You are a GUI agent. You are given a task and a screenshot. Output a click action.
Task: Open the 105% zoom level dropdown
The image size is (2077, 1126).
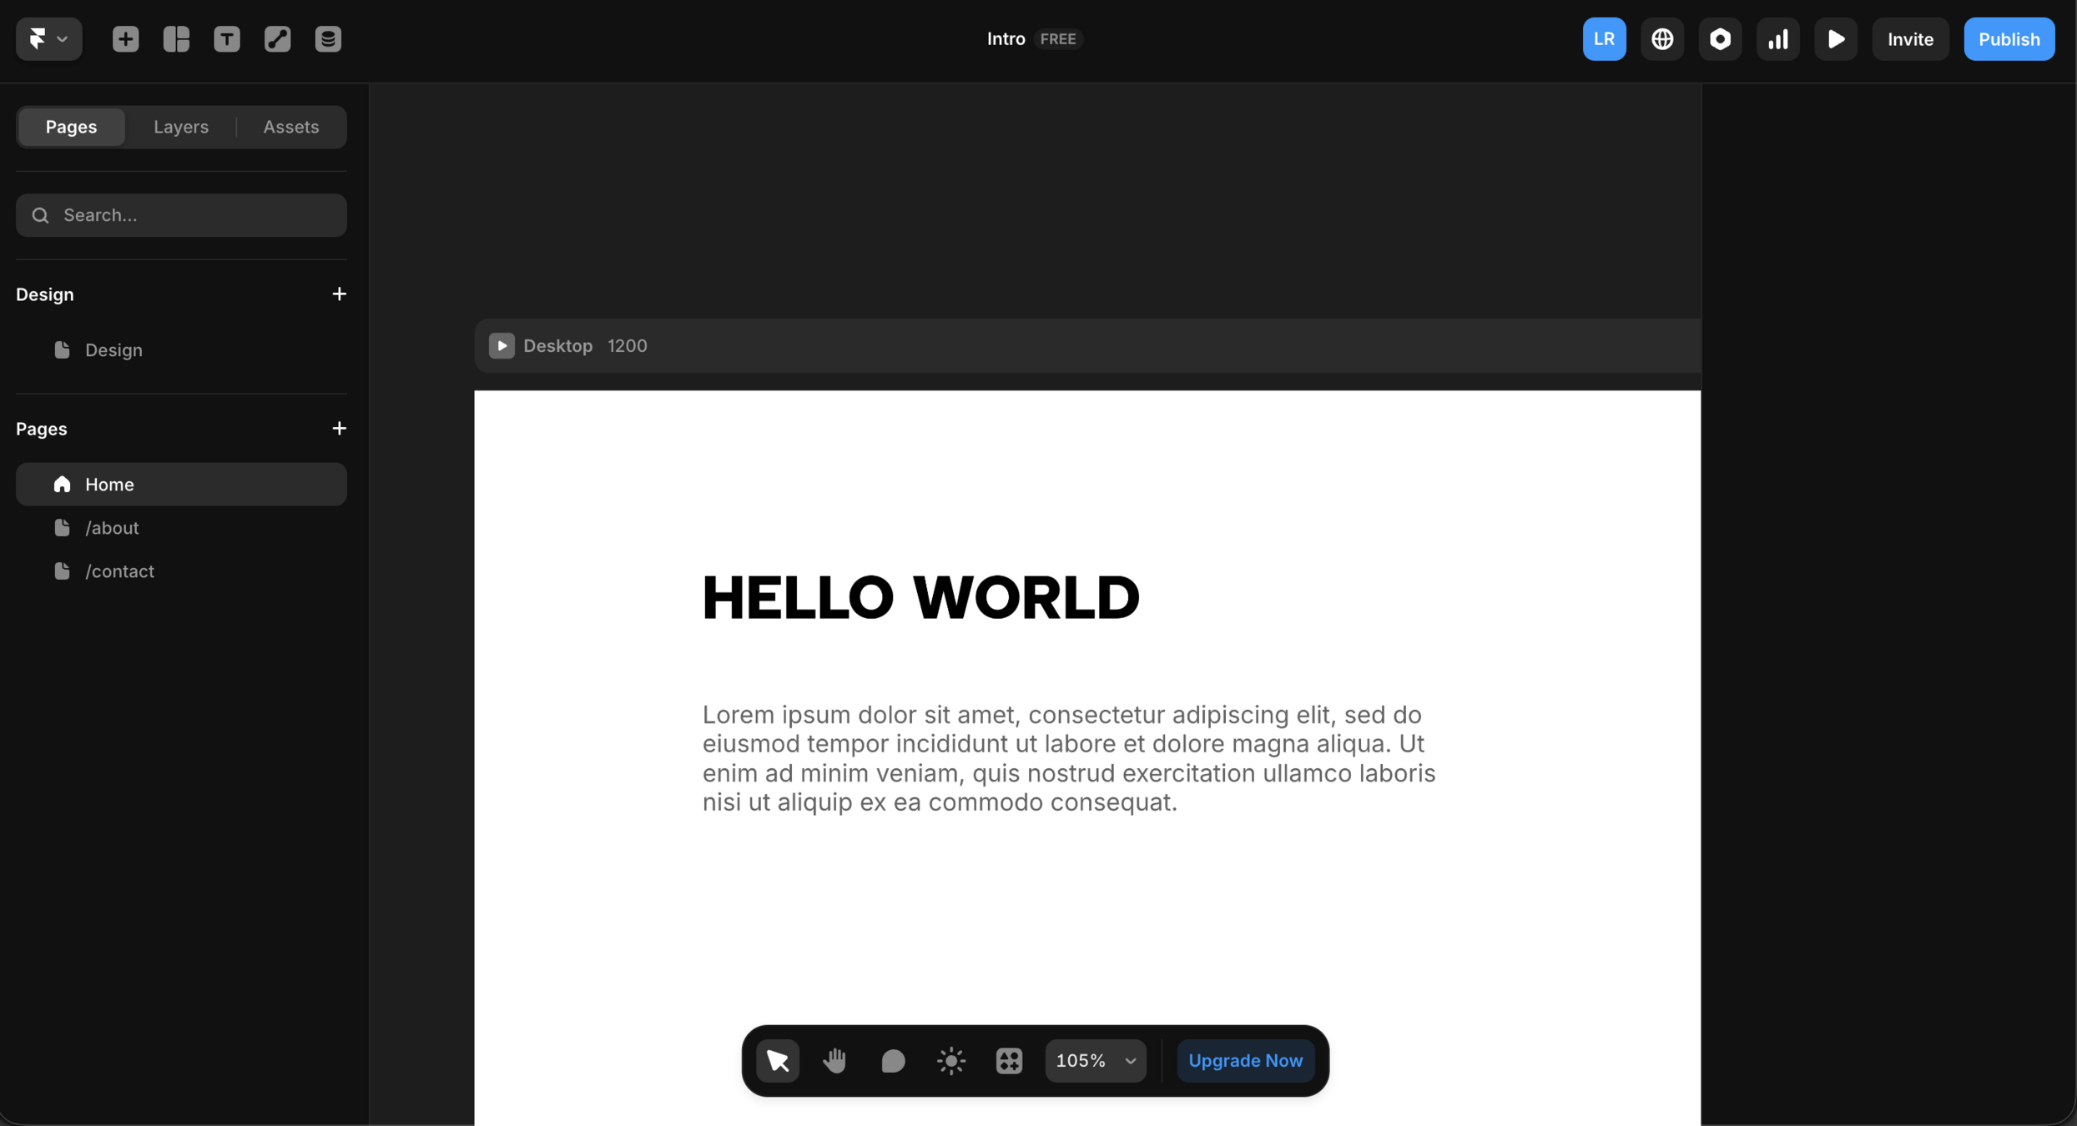pyautogui.click(x=1096, y=1061)
